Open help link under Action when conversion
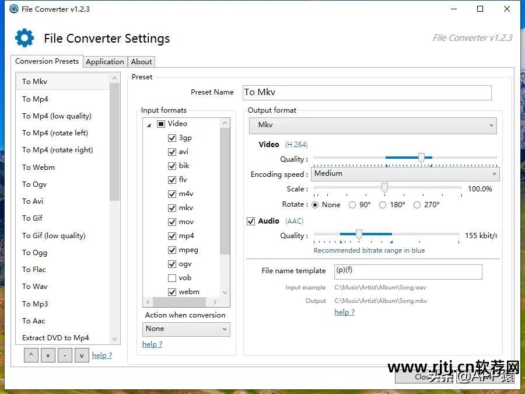 click(x=152, y=344)
